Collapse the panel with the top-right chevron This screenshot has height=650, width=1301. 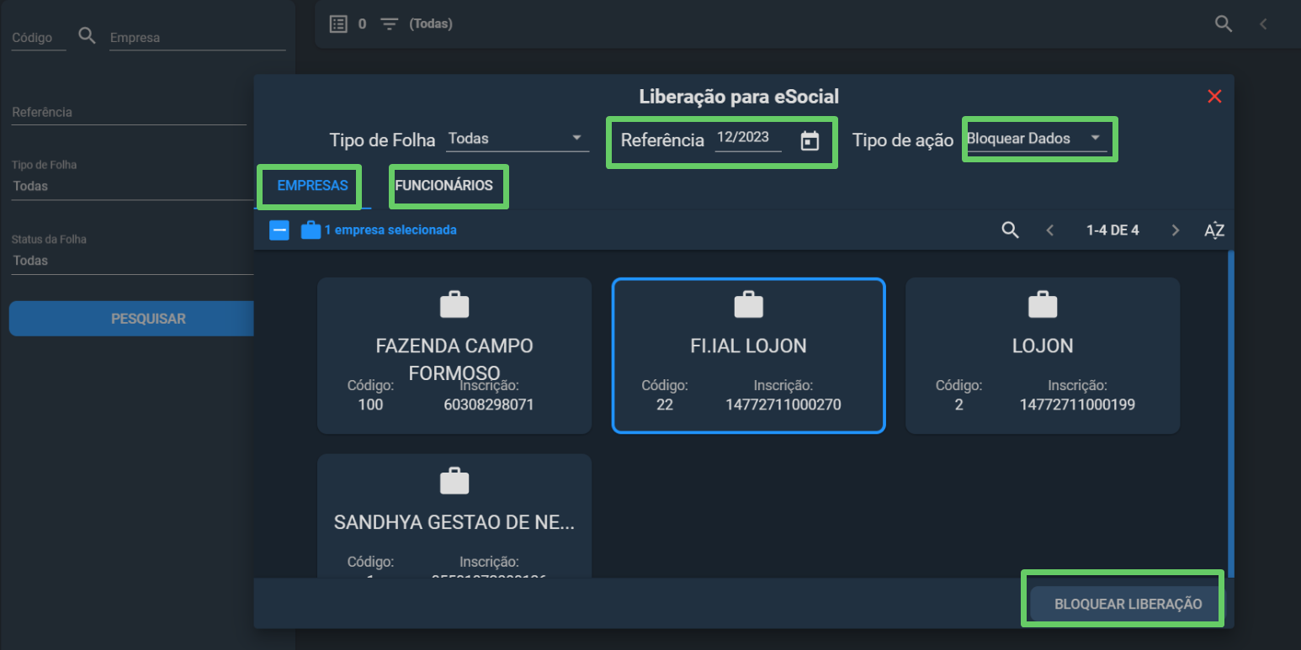(x=1263, y=24)
